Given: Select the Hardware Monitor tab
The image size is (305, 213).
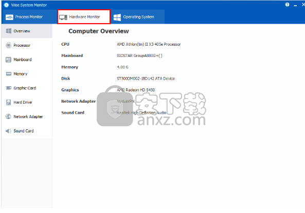Looking at the screenshot, I should (x=84, y=17).
